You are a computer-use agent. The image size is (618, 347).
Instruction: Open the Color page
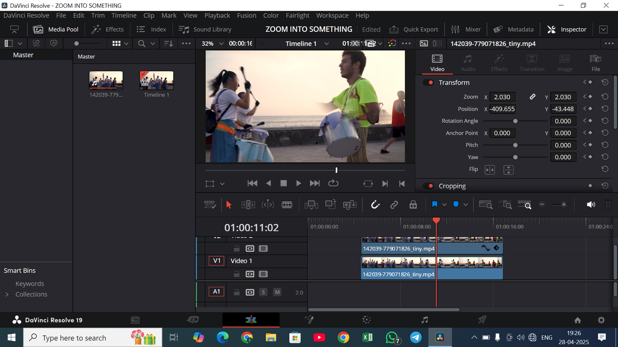coord(366,320)
